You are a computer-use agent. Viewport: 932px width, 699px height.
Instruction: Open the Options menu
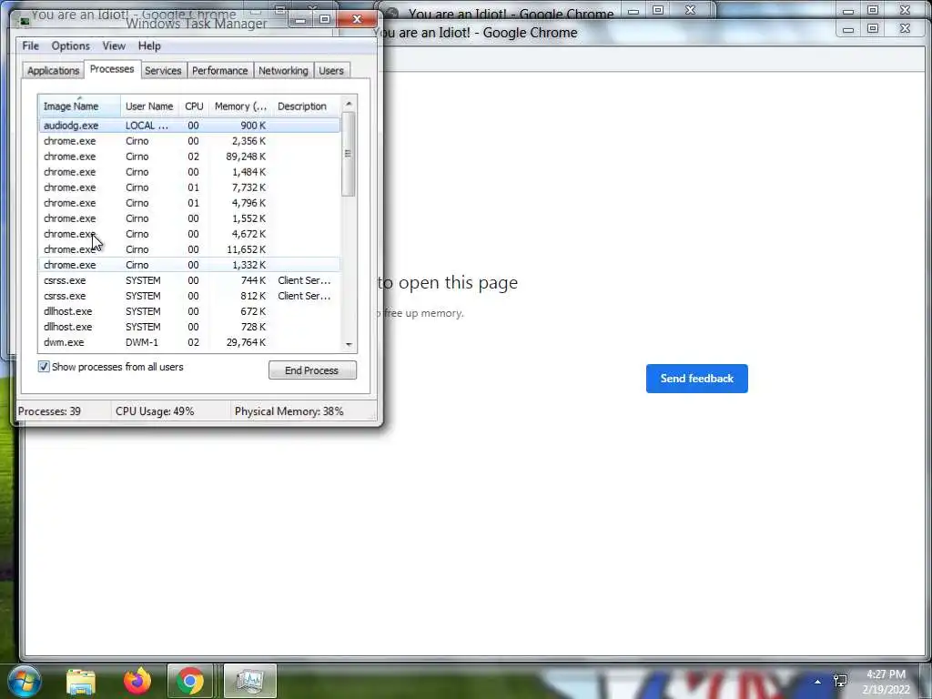click(70, 46)
